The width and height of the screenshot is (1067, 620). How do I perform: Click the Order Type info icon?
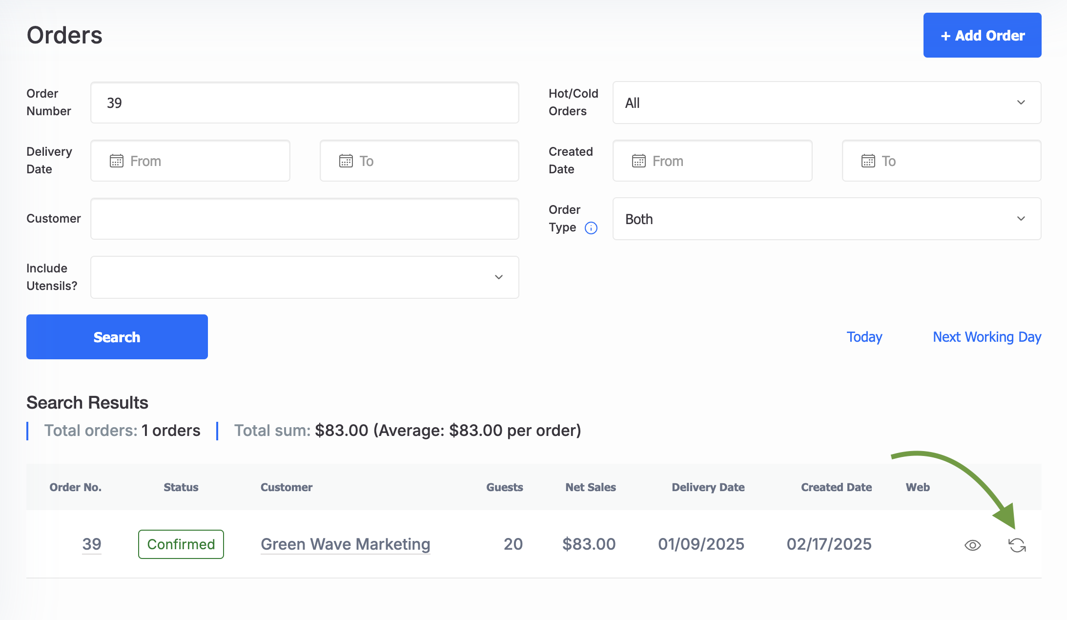(x=591, y=228)
